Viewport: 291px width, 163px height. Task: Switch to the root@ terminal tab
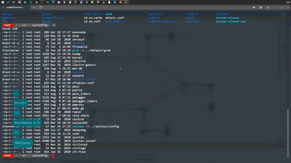(15, 7)
